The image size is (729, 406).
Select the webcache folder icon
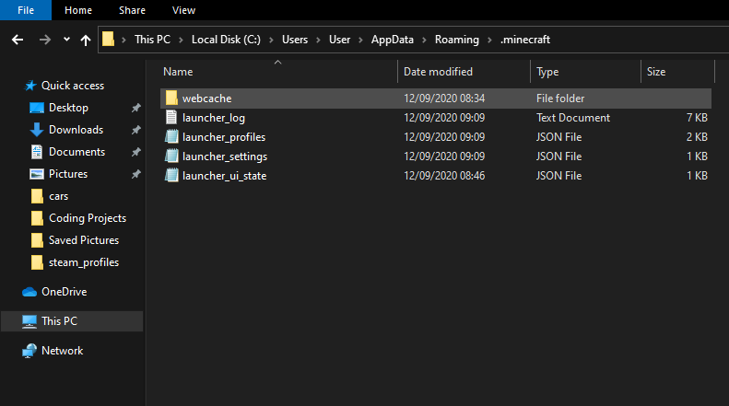click(x=170, y=98)
